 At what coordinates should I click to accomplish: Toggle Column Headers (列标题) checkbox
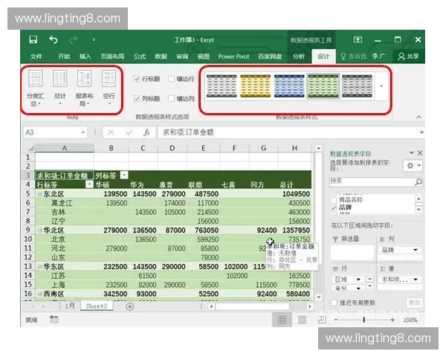tap(137, 98)
